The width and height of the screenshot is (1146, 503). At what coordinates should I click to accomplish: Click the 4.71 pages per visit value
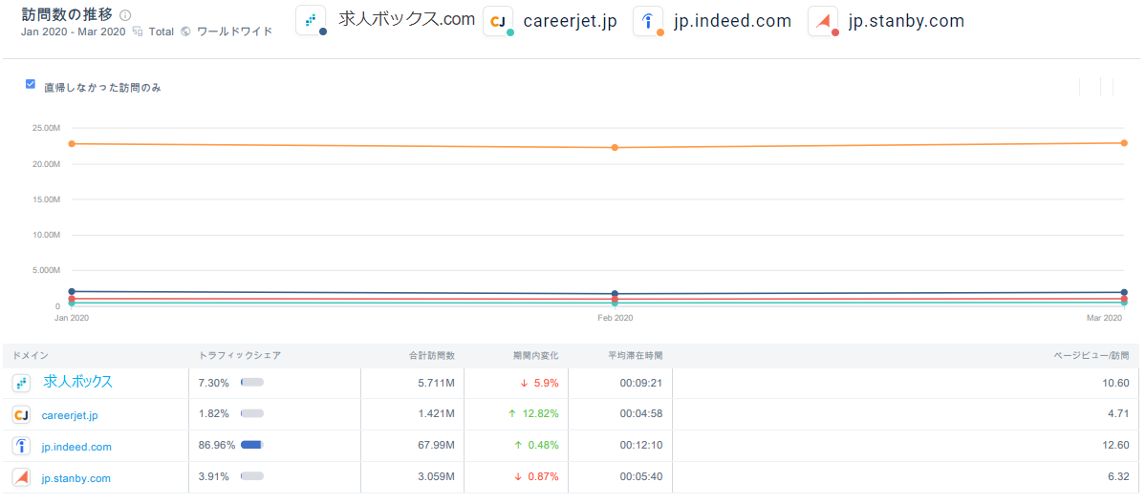point(1120,414)
